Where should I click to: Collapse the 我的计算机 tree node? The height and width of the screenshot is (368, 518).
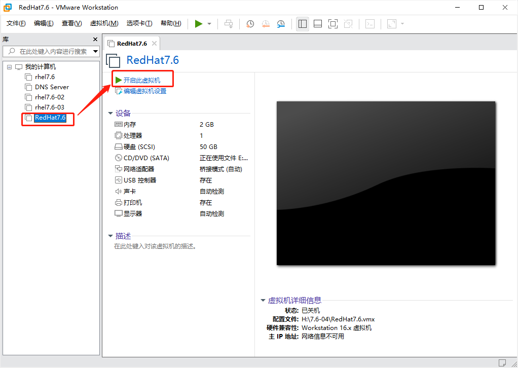[x=9, y=67]
